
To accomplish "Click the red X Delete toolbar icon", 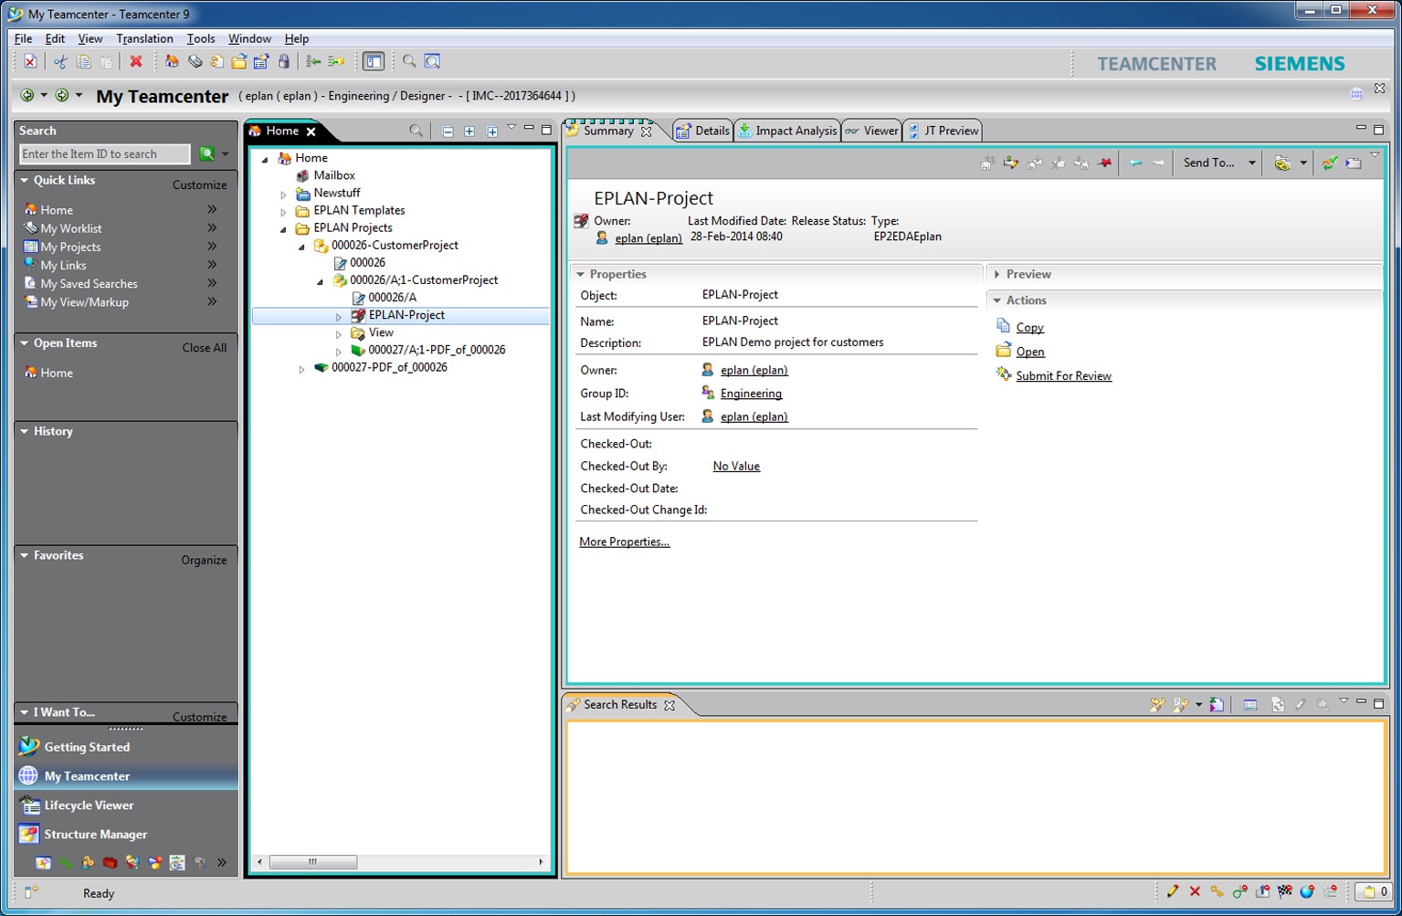I will coord(136,62).
